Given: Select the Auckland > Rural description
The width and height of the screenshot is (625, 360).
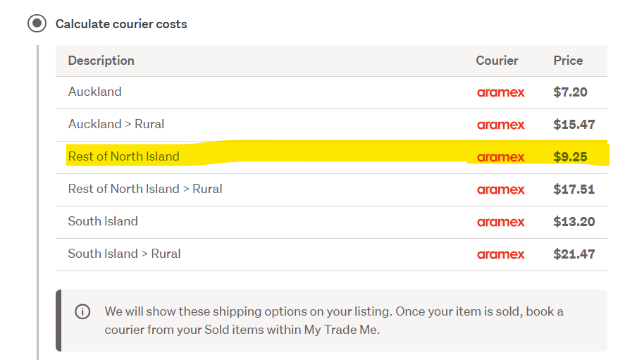Looking at the screenshot, I should point(116,124).
